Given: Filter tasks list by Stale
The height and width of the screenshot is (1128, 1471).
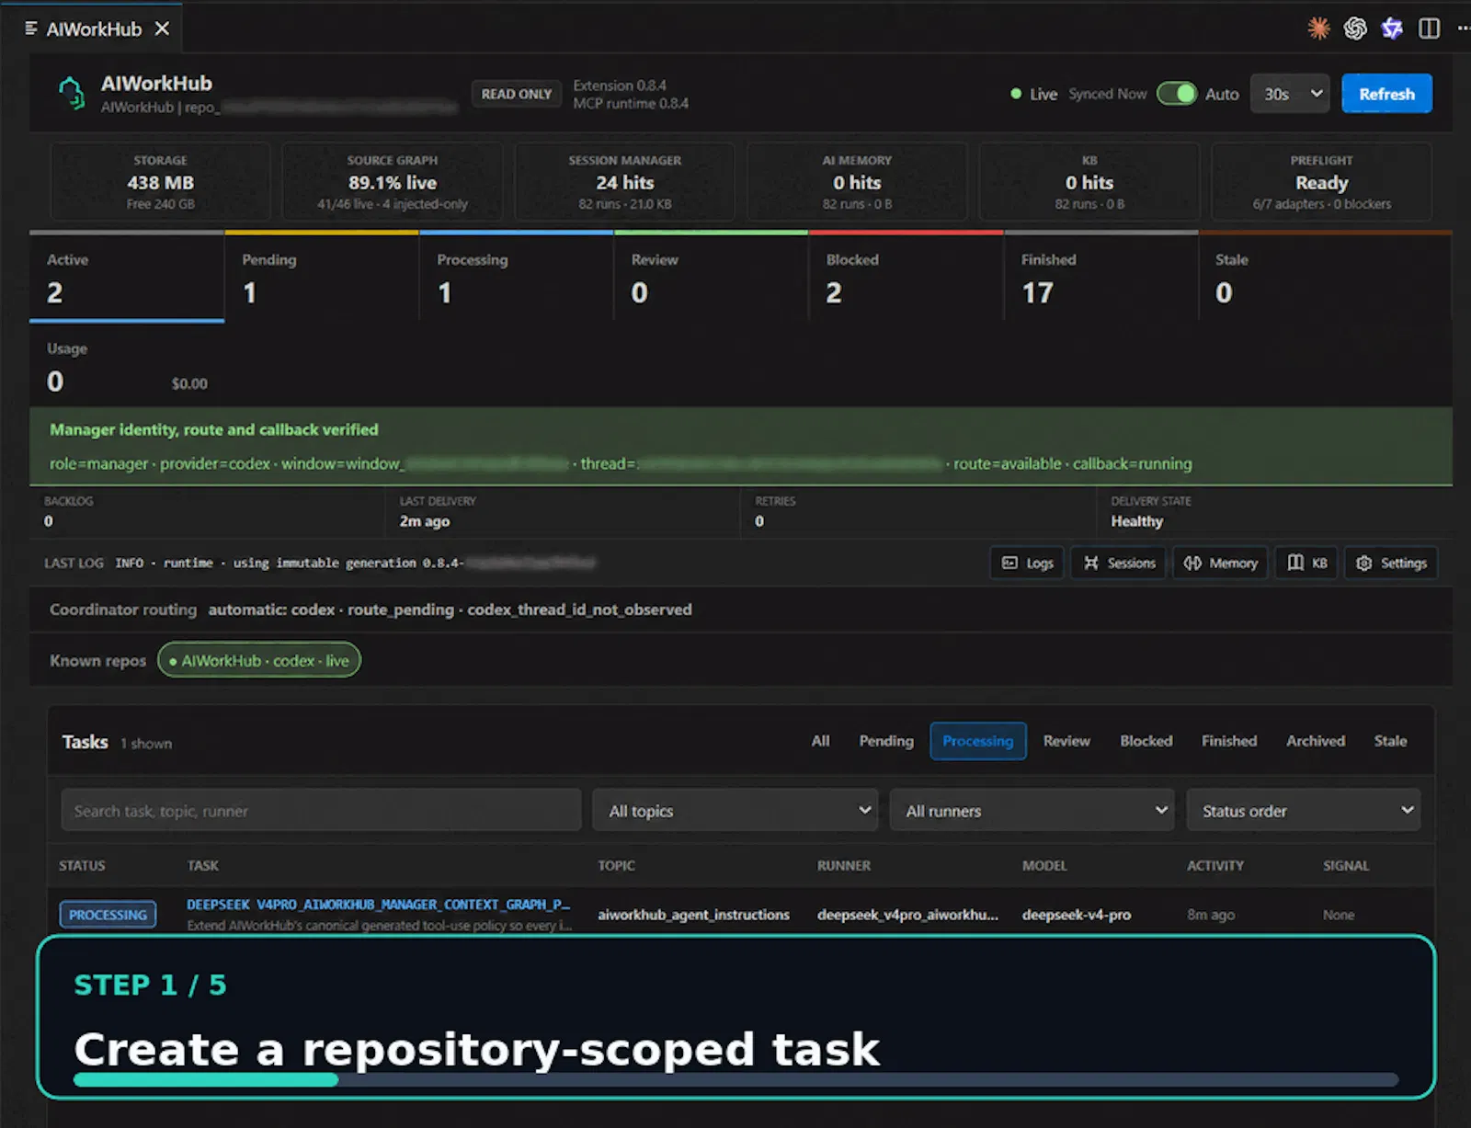Looking at the screenshot, I should (1390, 741).
